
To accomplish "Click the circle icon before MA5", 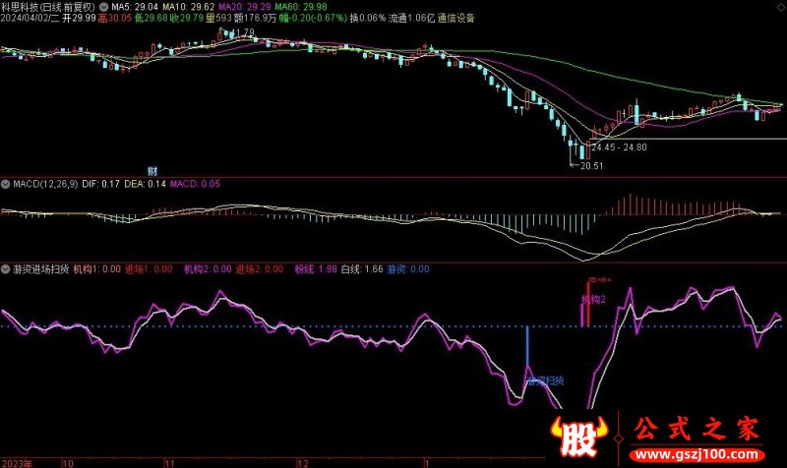I will point(105,6).
